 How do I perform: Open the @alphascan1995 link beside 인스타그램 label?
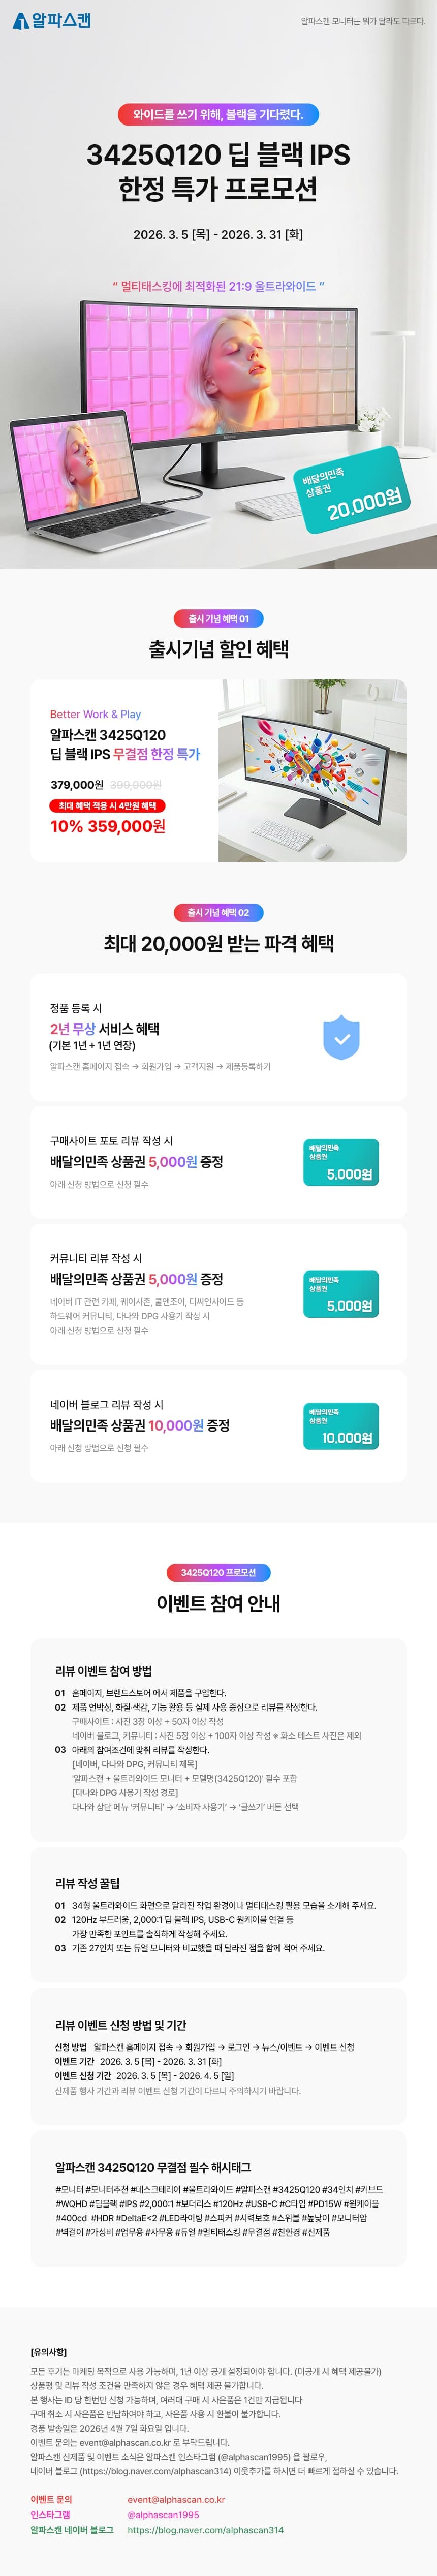point(163,2514)
